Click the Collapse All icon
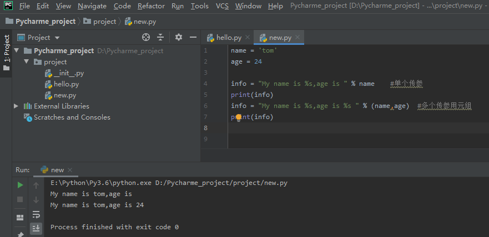This screenshot has height=237, width=489. click(x=160, y=37)
